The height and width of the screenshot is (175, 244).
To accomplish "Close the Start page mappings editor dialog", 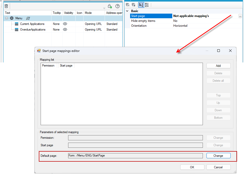I will (230, 51).
